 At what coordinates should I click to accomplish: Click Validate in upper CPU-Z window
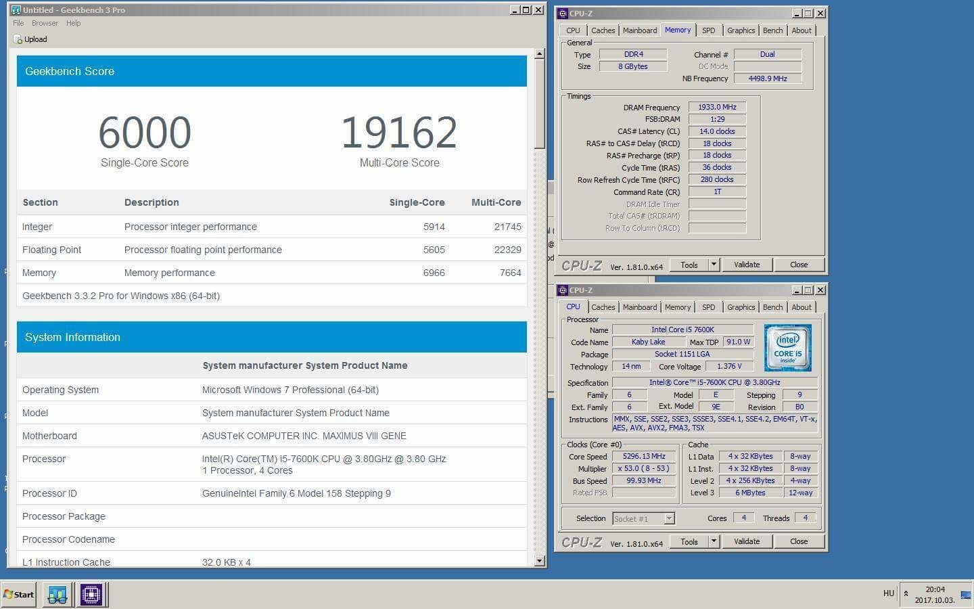[x=747, y=265]
